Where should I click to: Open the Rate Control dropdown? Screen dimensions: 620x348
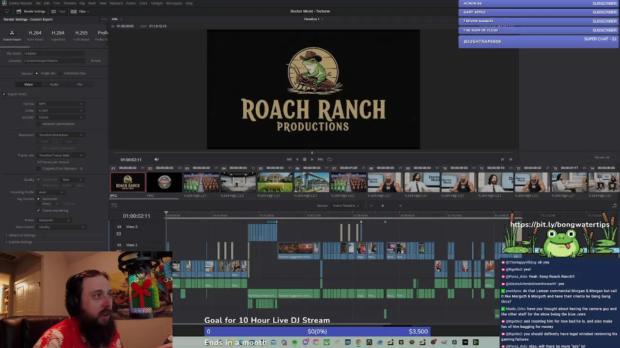coord(61,227)
